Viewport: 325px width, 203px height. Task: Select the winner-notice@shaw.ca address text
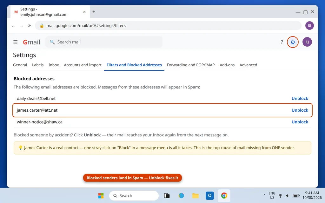(x=40, y=122)
